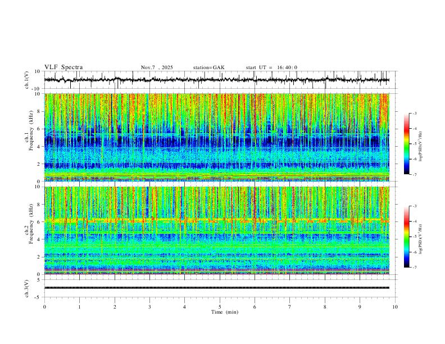Click the ch.2 color bar log(PSD) label

(421, 239)
